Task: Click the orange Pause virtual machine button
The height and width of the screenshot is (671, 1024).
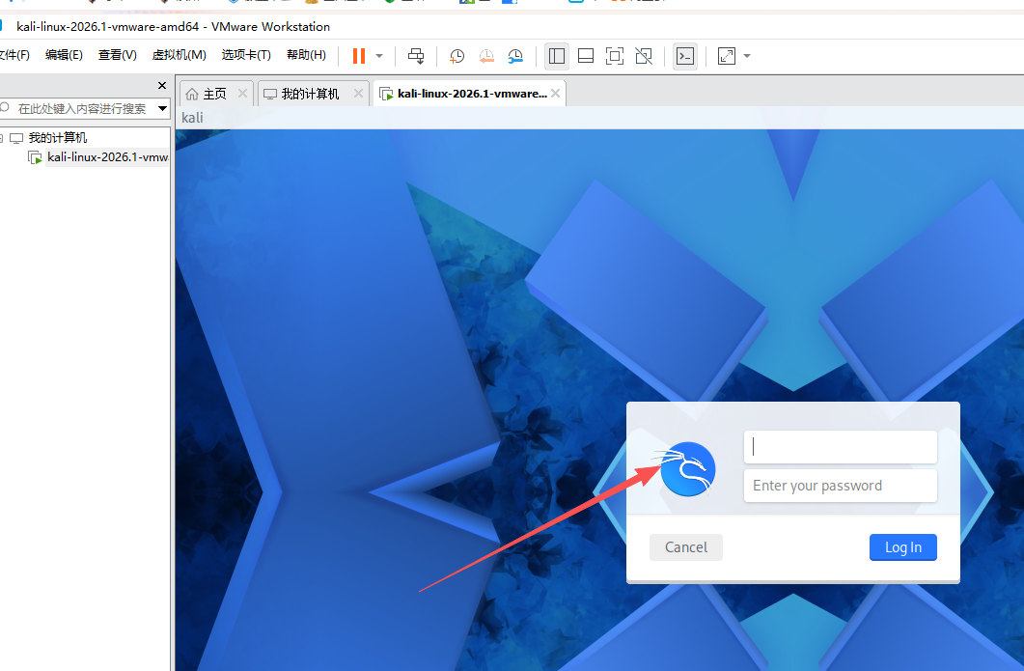Action: 359,56
